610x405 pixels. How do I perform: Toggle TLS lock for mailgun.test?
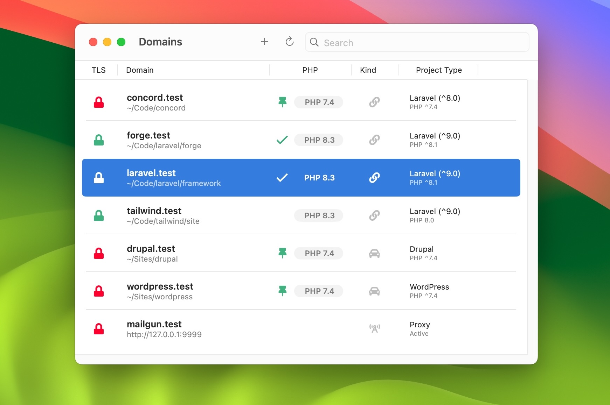(99, 329)
